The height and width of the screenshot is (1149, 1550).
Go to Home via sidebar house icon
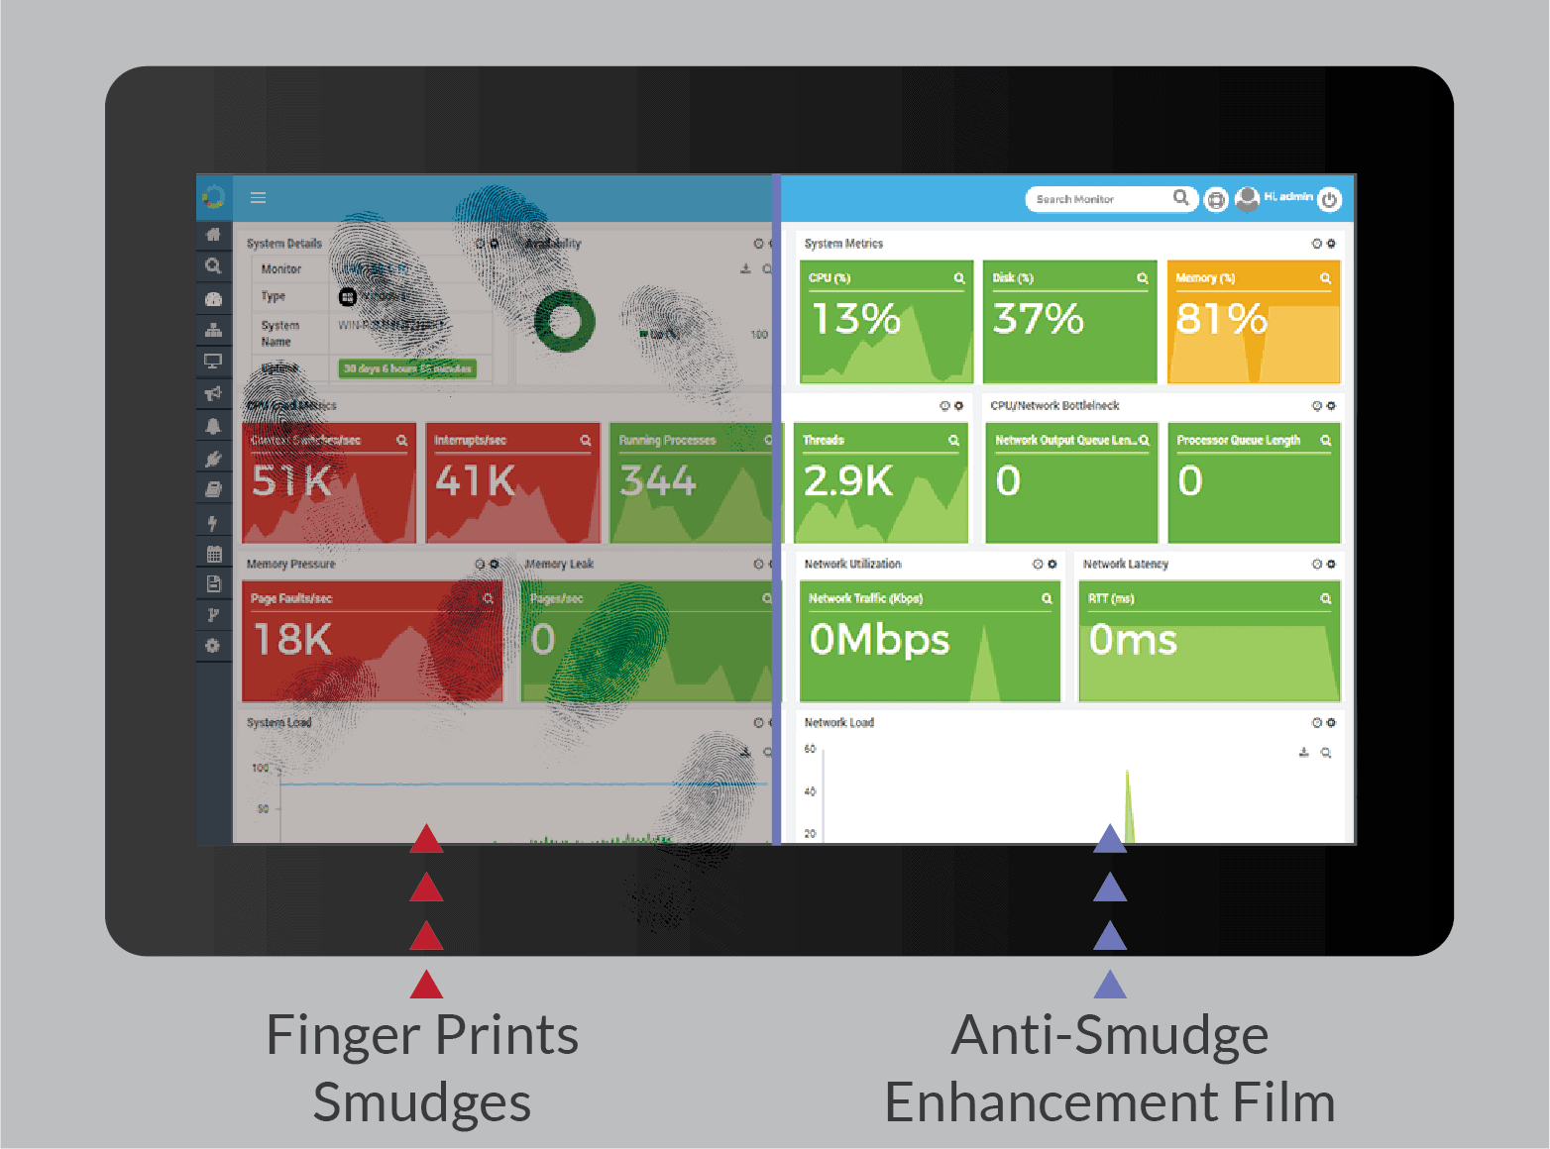(212, 235)
